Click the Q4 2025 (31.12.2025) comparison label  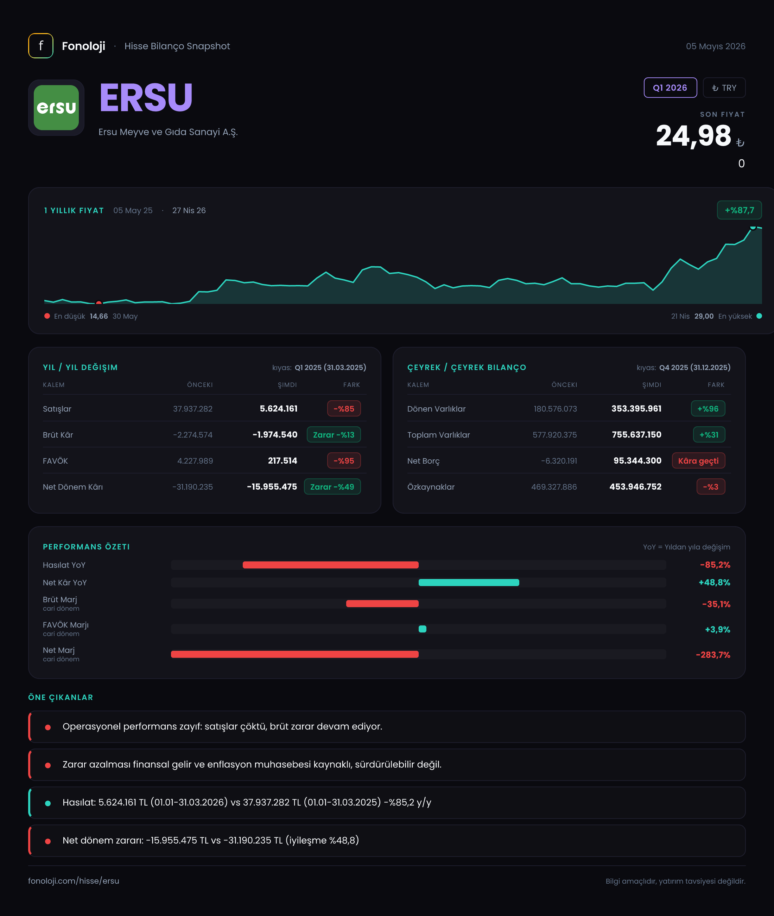pos(695,367)
